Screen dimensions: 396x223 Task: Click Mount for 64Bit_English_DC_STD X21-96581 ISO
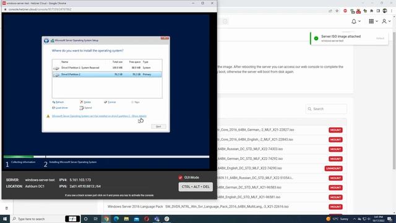tap(335, 197)
